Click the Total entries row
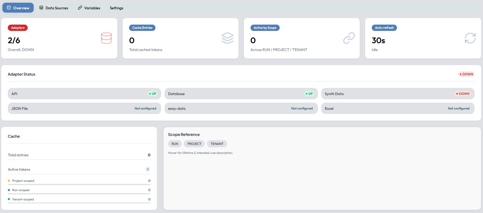 [79, 155]
